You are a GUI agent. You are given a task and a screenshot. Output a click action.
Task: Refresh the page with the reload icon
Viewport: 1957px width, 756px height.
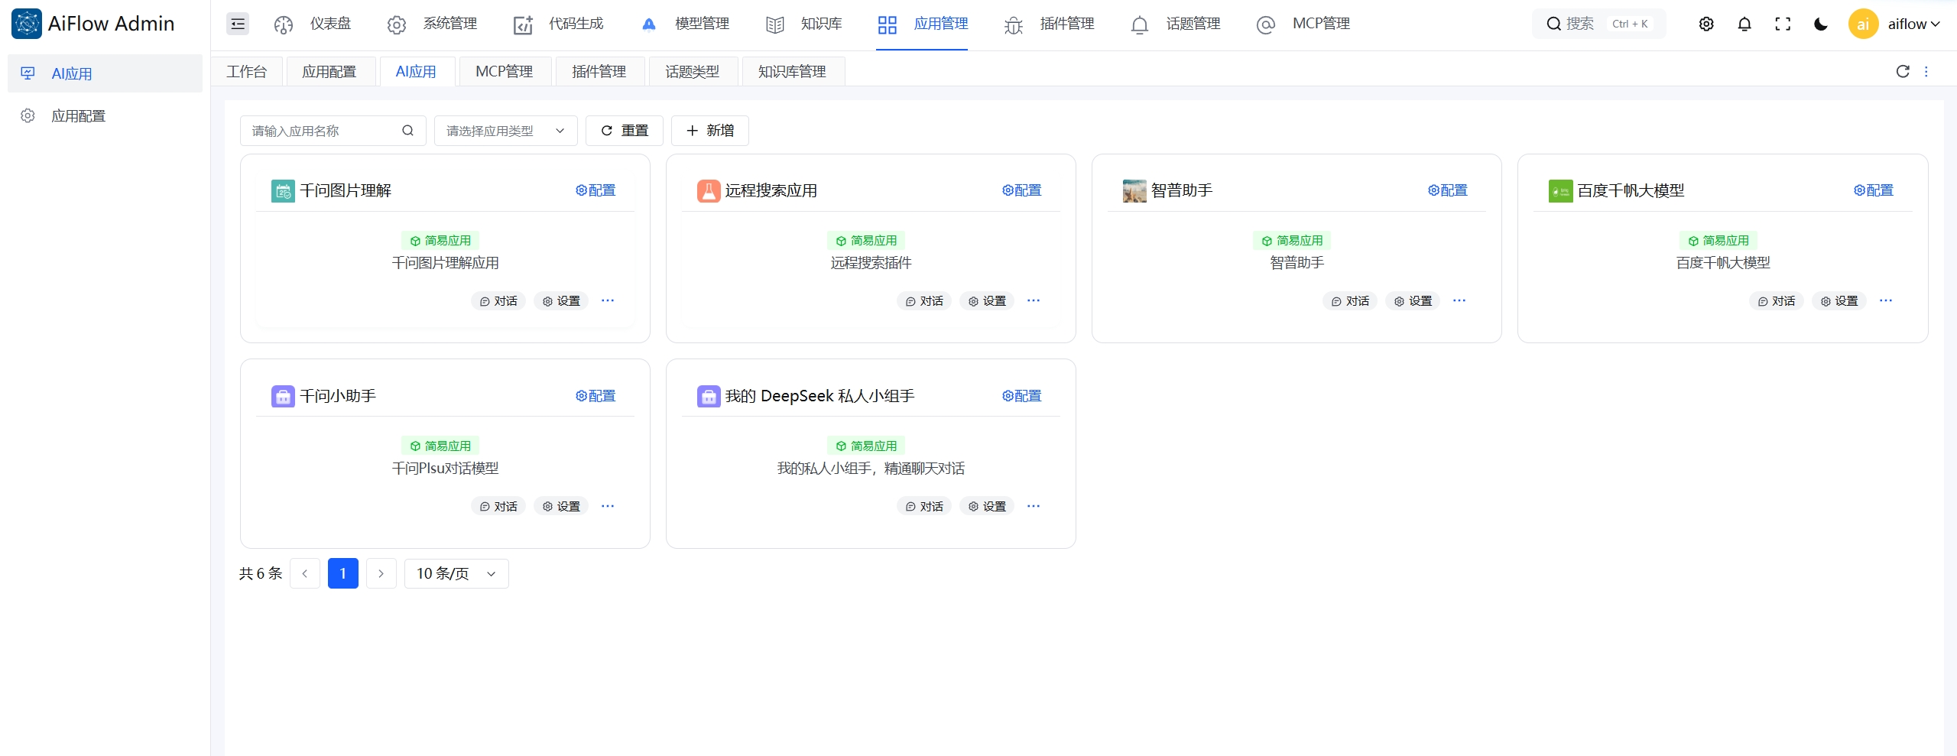pos(1903,71)
